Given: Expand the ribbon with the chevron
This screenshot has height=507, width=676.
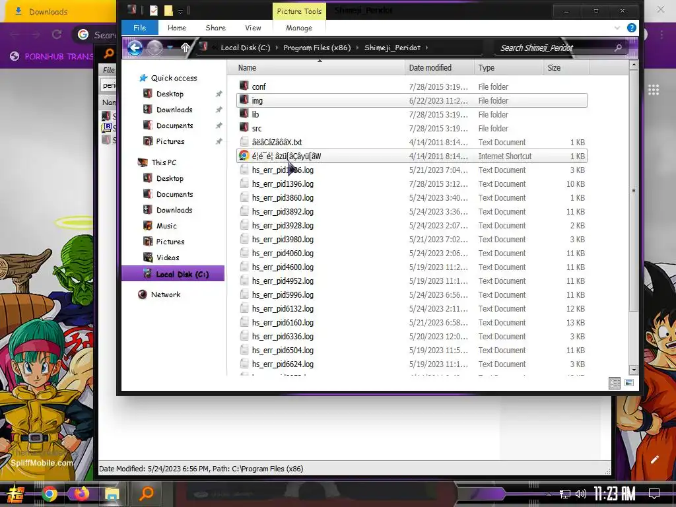Looking at the screenshot, I should point(617,28).
